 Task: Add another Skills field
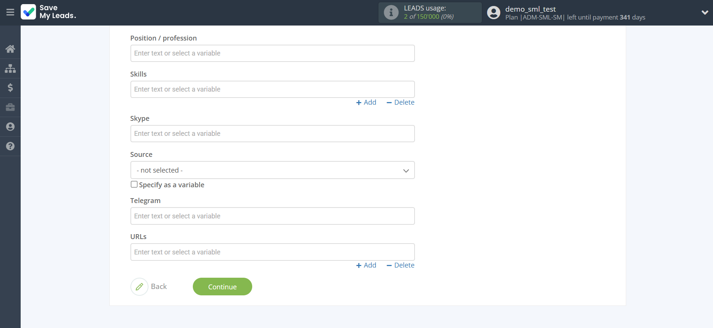(366, 102)
